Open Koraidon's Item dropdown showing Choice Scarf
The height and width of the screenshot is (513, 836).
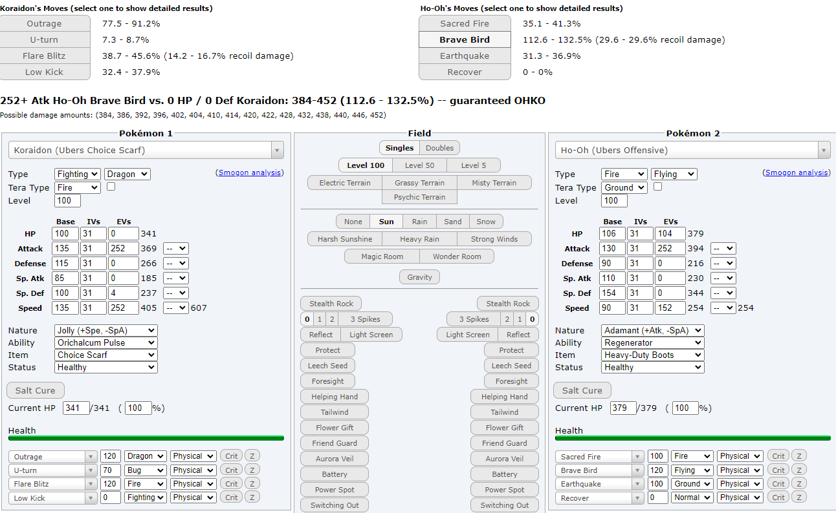pyautogui.click(x=106, y=355)
